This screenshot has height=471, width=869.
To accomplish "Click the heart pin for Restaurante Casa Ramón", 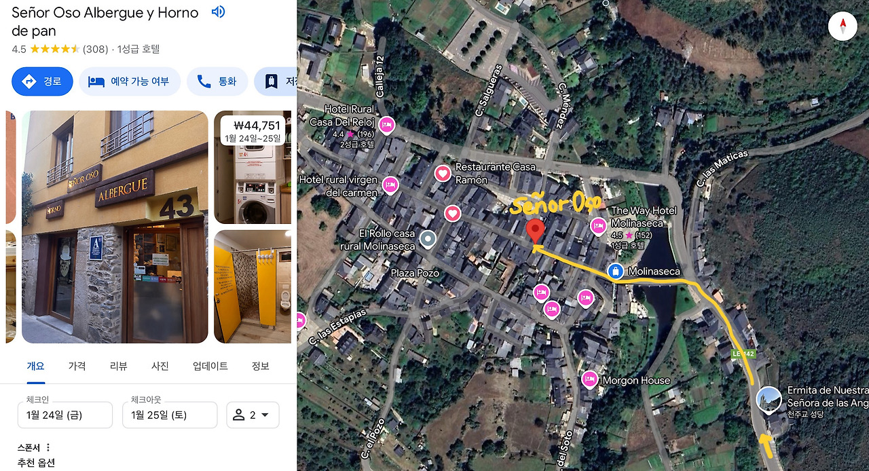I will [x=443, y=174].
